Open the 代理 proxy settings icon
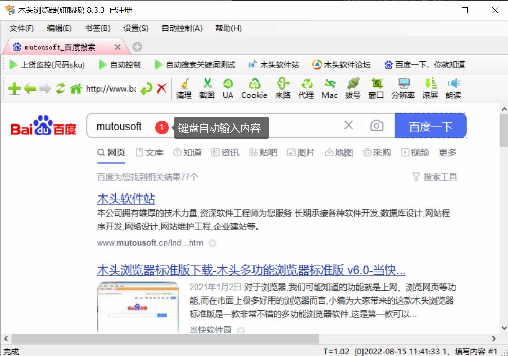This screenshot has height=356, width=508. [x=306, y=88]
